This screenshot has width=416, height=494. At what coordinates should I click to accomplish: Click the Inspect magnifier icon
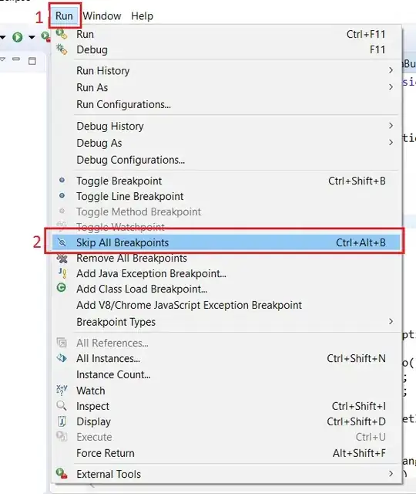(x=62, y=405)
